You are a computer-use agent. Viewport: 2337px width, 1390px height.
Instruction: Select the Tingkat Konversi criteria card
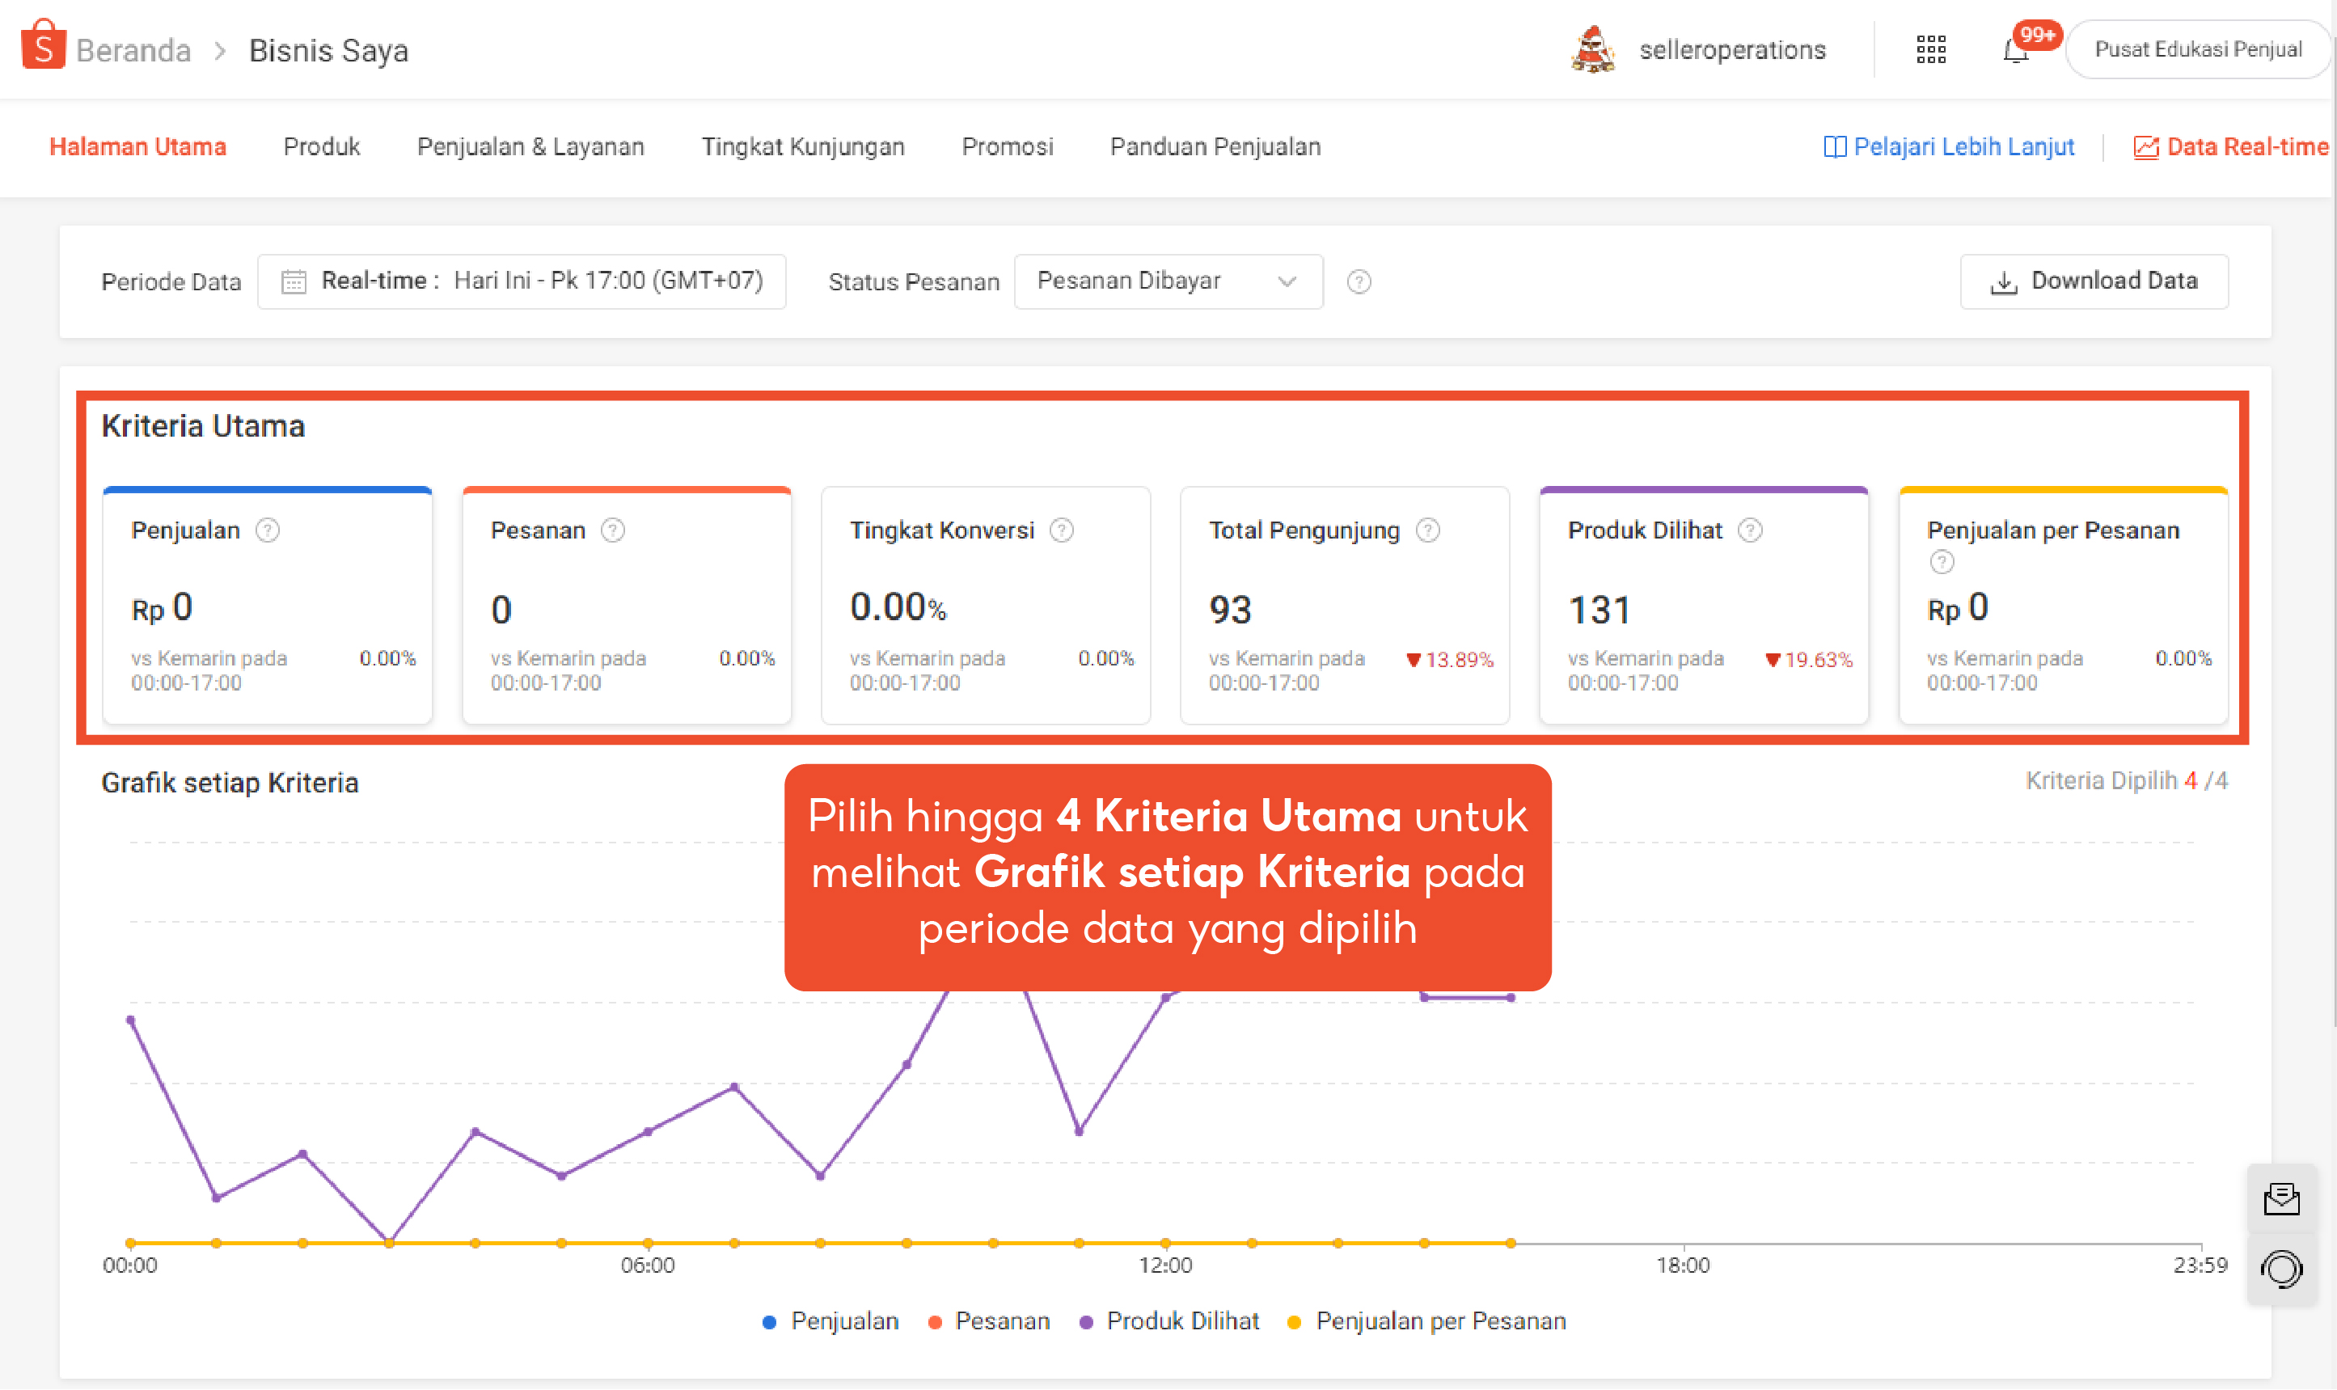[986, 605]
